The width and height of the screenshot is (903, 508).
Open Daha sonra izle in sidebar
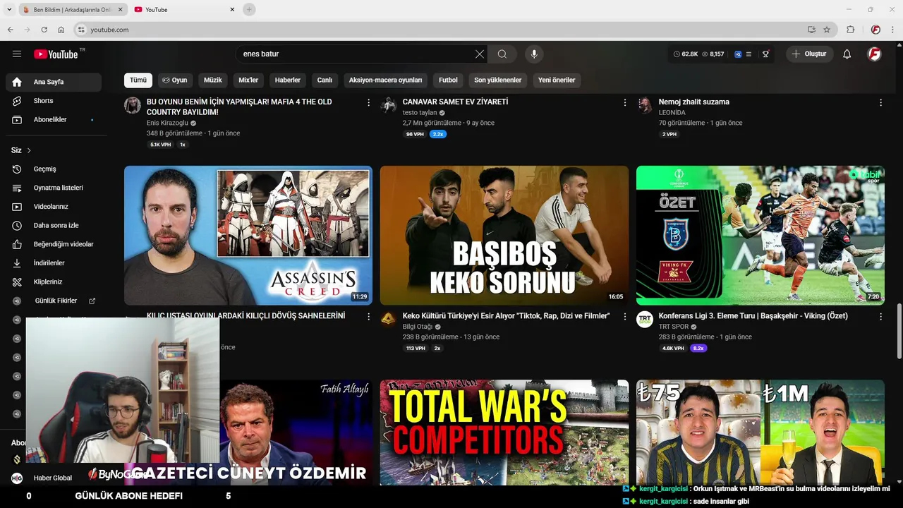(x=54, y=226)
